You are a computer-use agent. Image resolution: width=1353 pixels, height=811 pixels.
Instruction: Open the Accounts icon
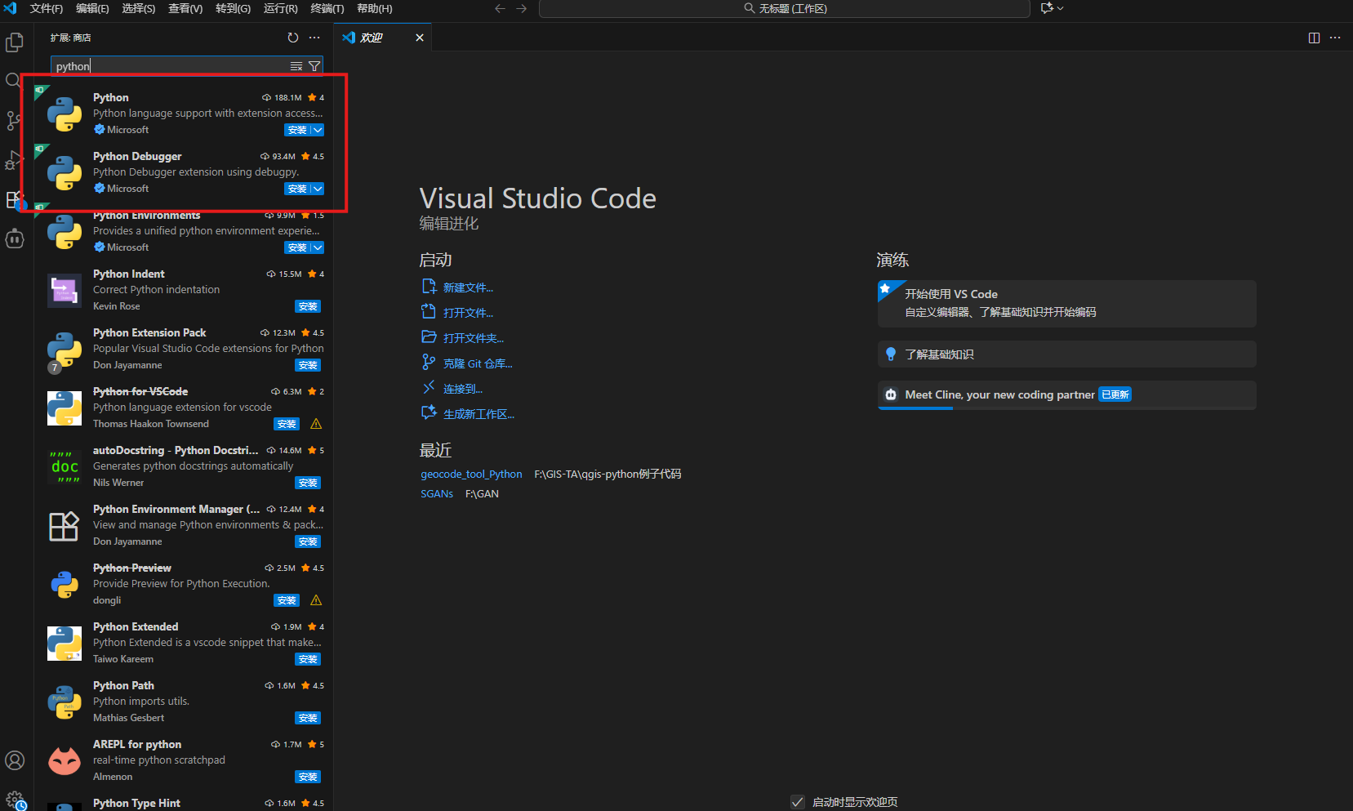[x=15, y=760]
